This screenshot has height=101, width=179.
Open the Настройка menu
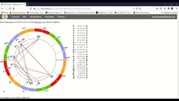point(50,17)
